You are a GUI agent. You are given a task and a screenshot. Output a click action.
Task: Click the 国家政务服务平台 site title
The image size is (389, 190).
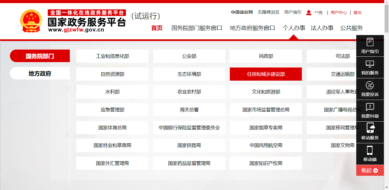(x=87, y=22)
